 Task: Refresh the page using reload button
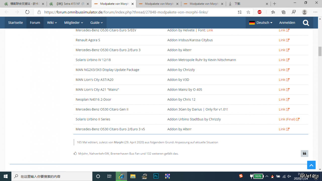click(x=27, y=12)
